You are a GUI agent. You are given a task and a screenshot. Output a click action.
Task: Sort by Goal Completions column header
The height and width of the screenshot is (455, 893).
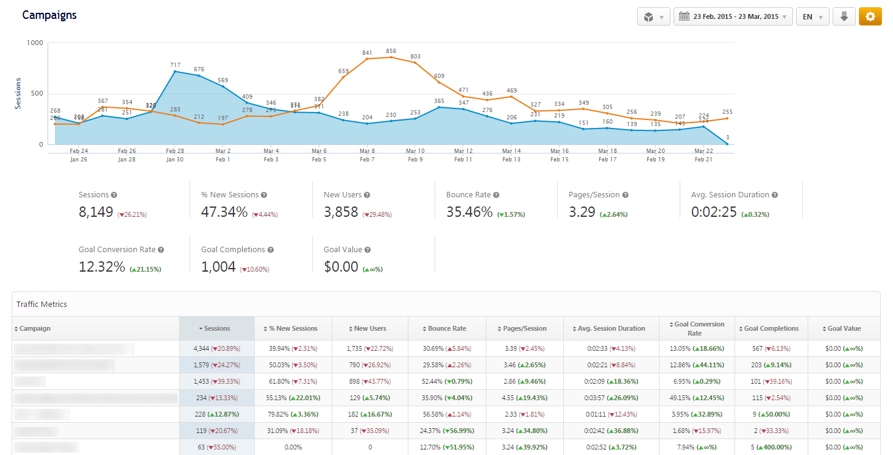coord(771,328)
